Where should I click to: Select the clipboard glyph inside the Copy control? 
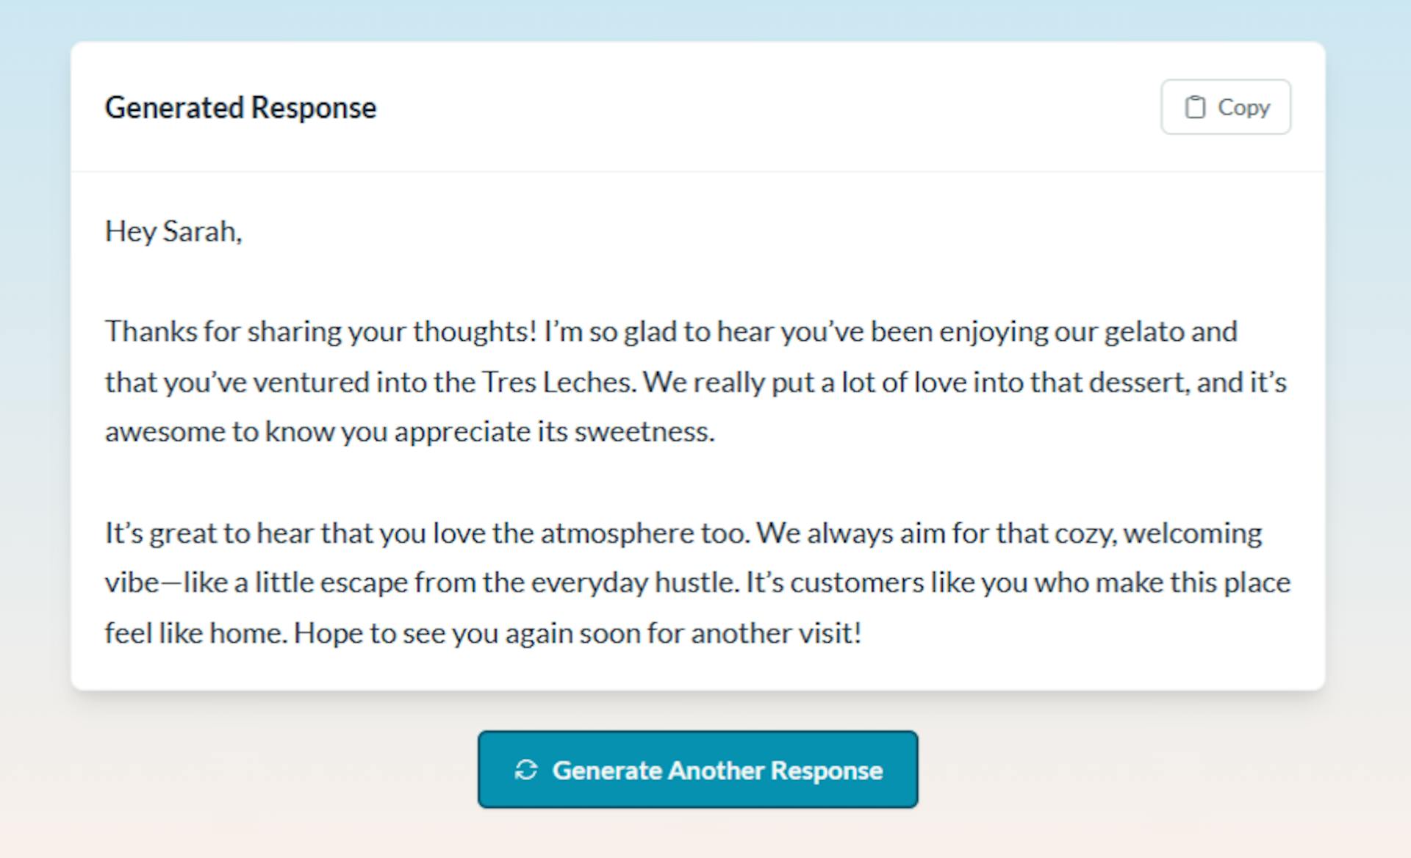click(1195, 107)
